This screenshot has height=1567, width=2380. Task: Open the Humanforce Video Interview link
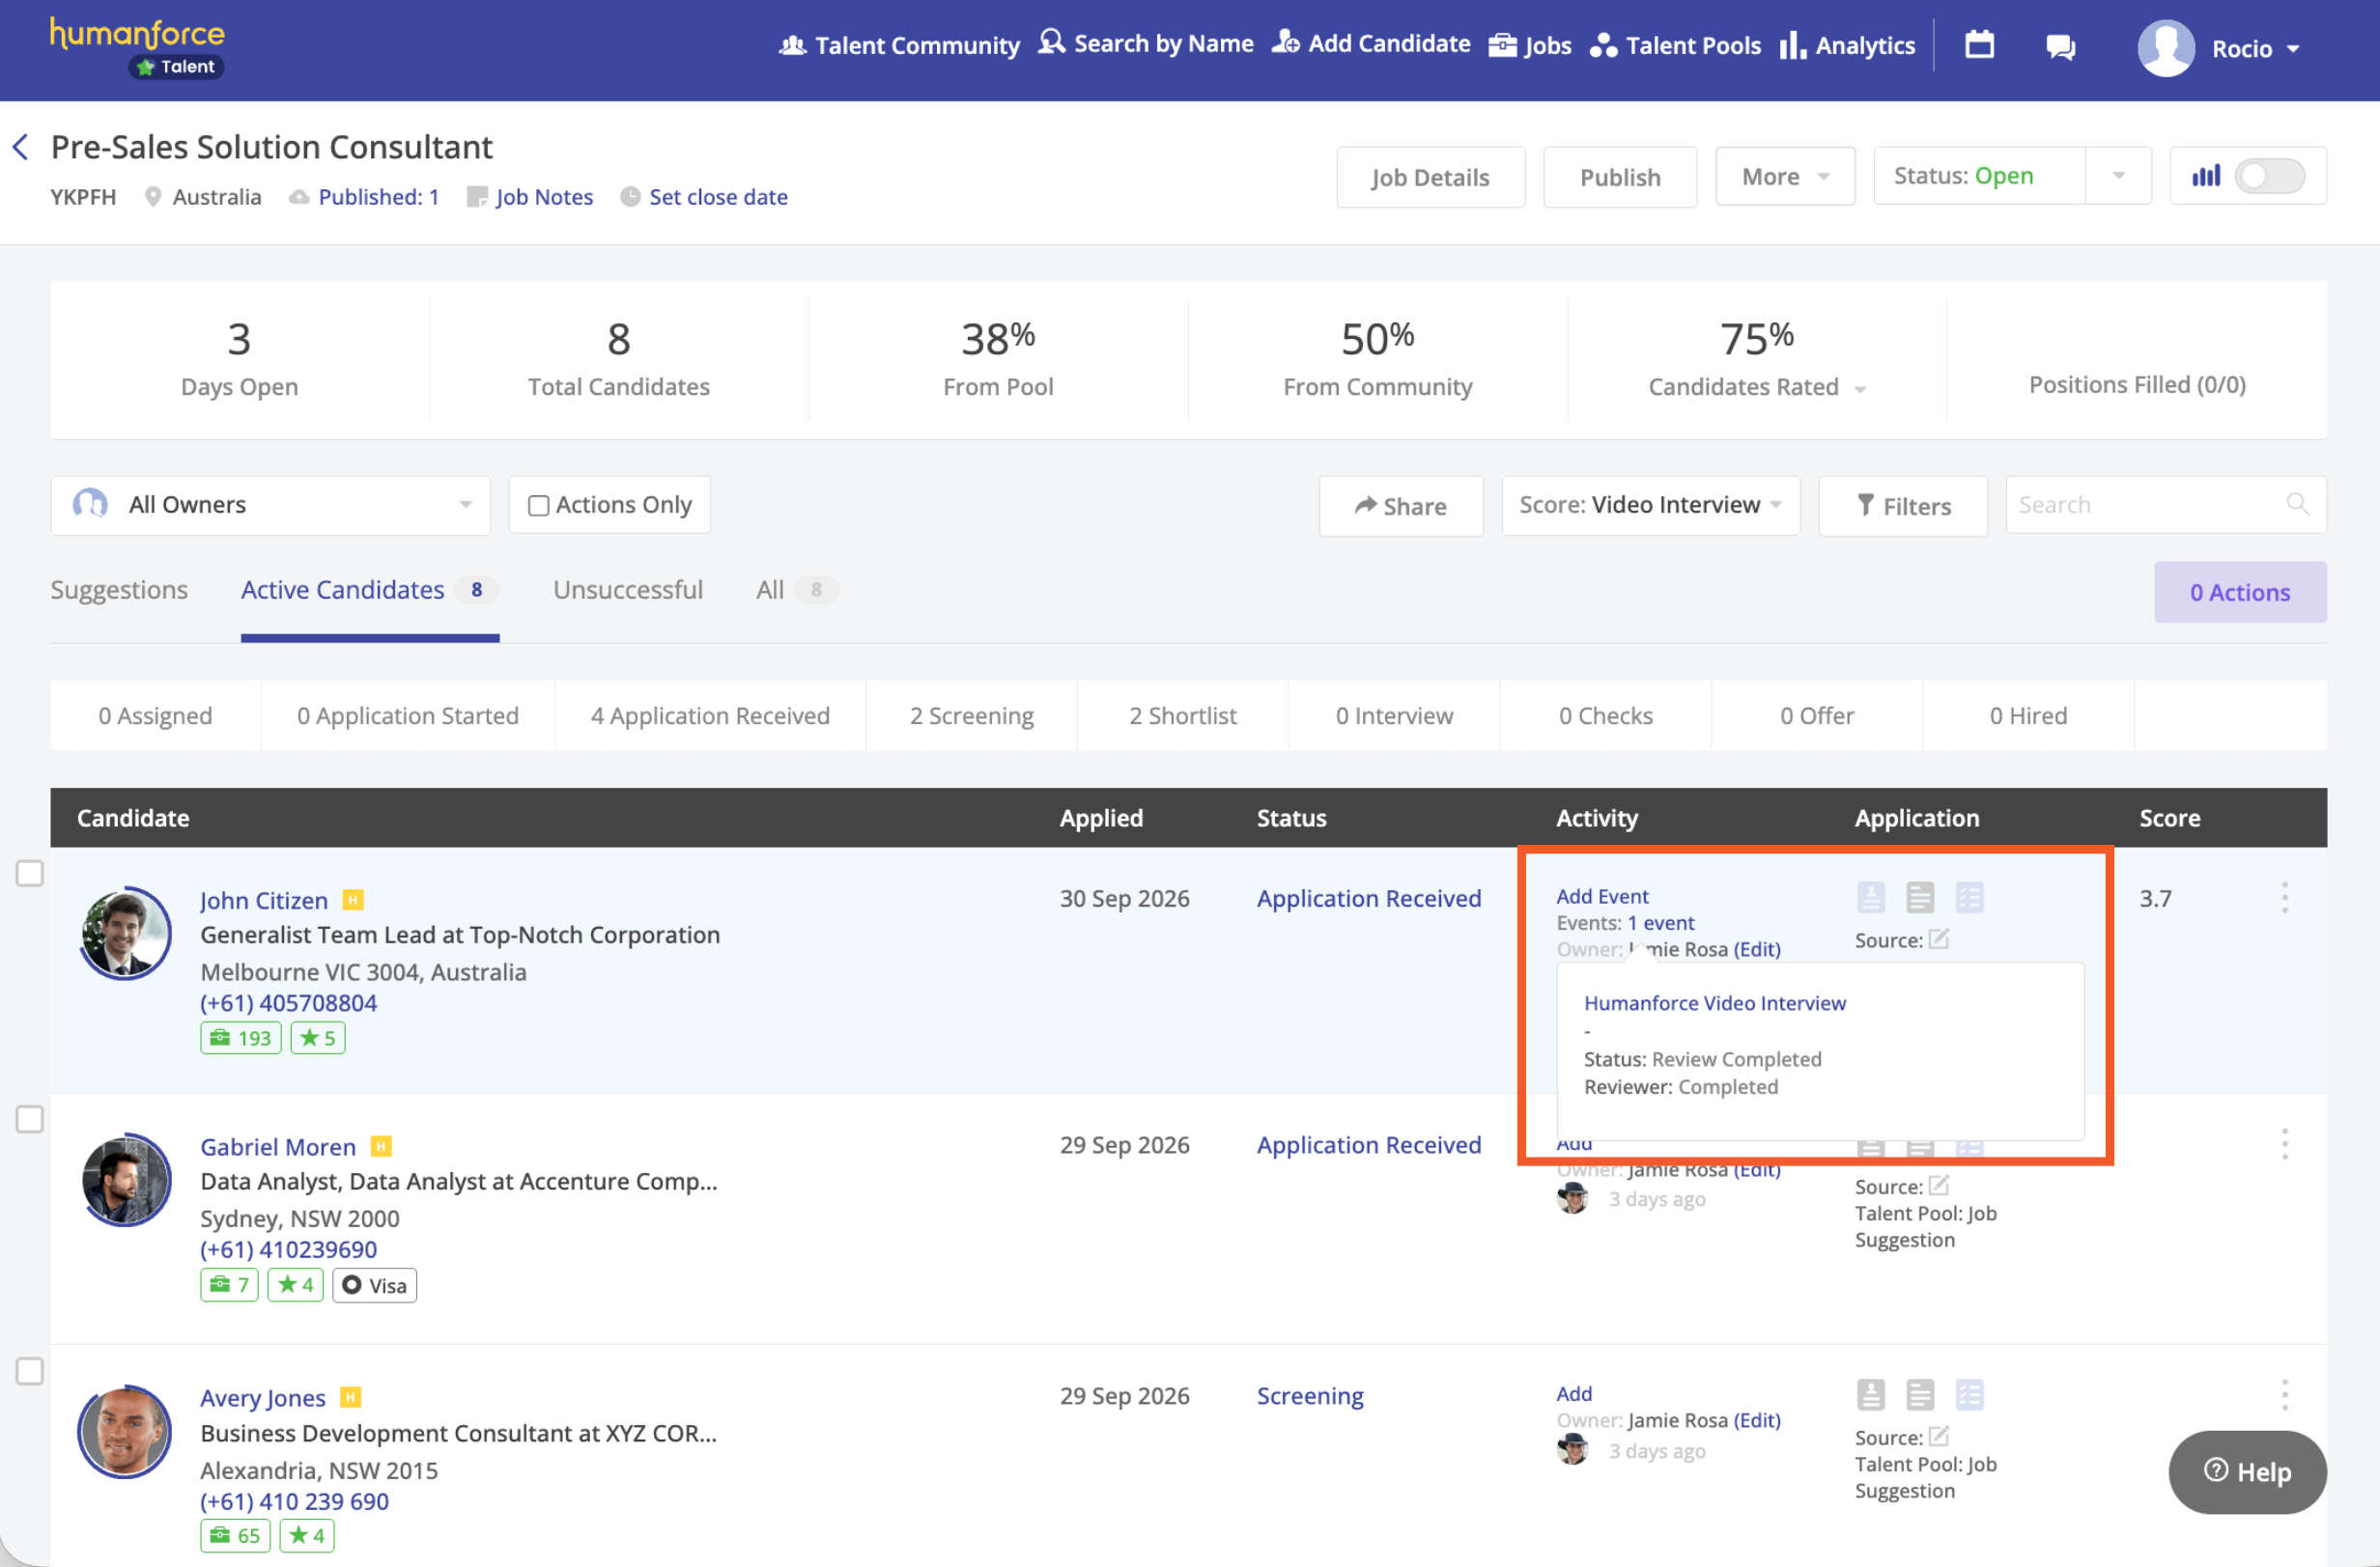tap(1715, 1002)
